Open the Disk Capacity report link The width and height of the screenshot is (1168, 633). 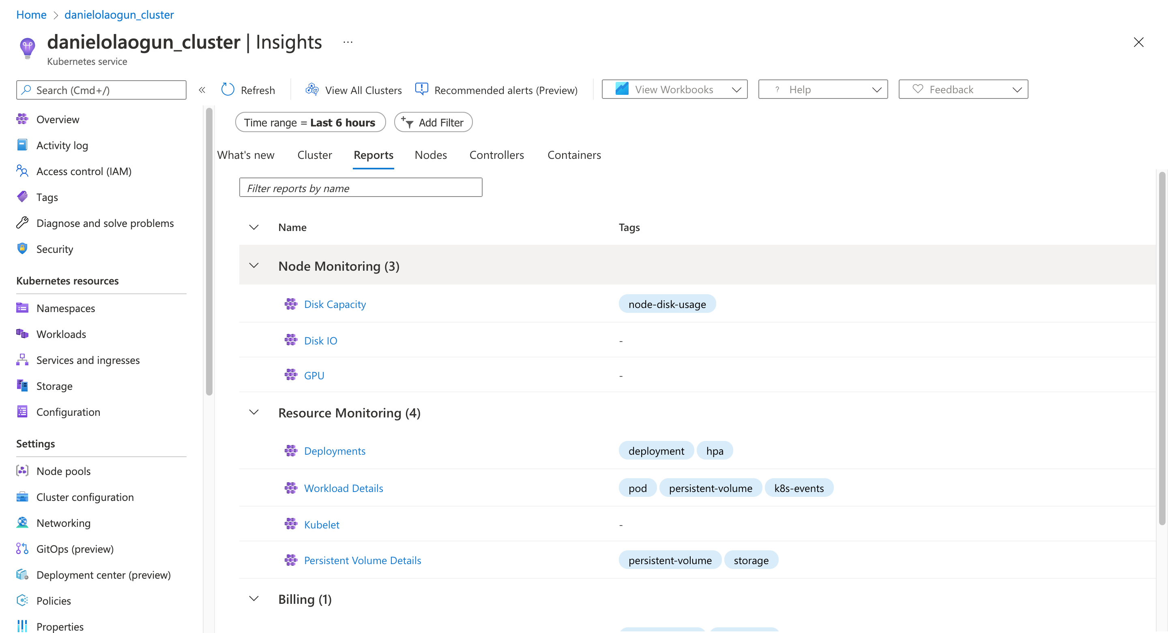pyautogui.click(x=335, y=304)
